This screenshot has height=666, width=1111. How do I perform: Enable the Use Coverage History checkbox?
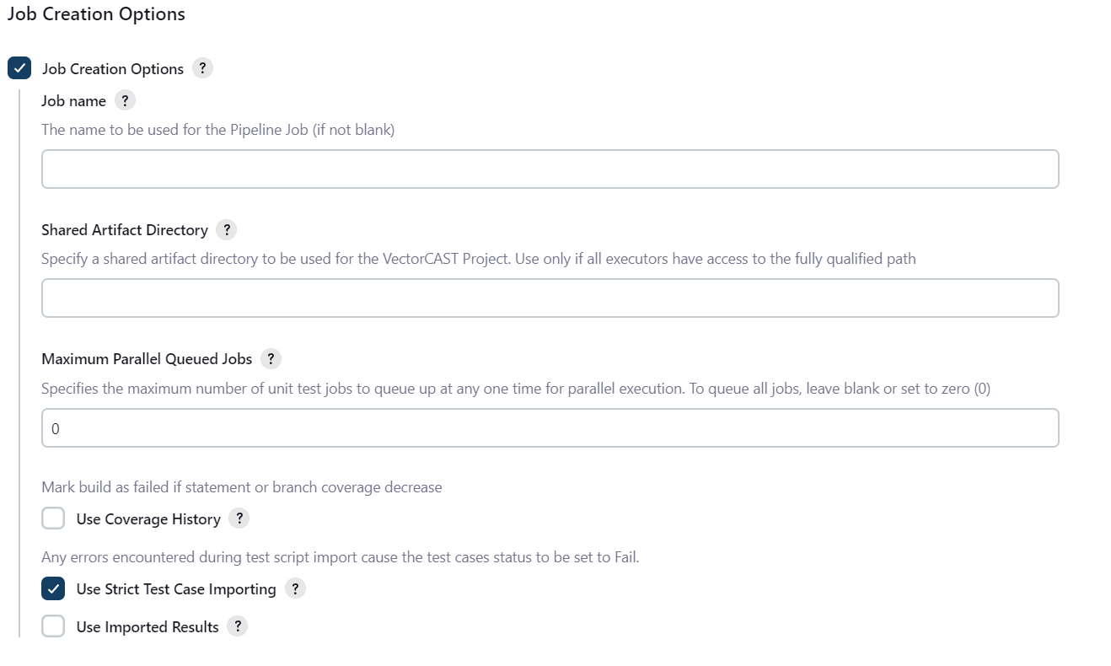53,518
